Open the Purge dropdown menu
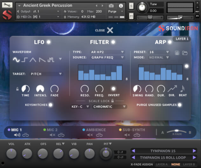 pyautogui.click(x=116, y=11)
